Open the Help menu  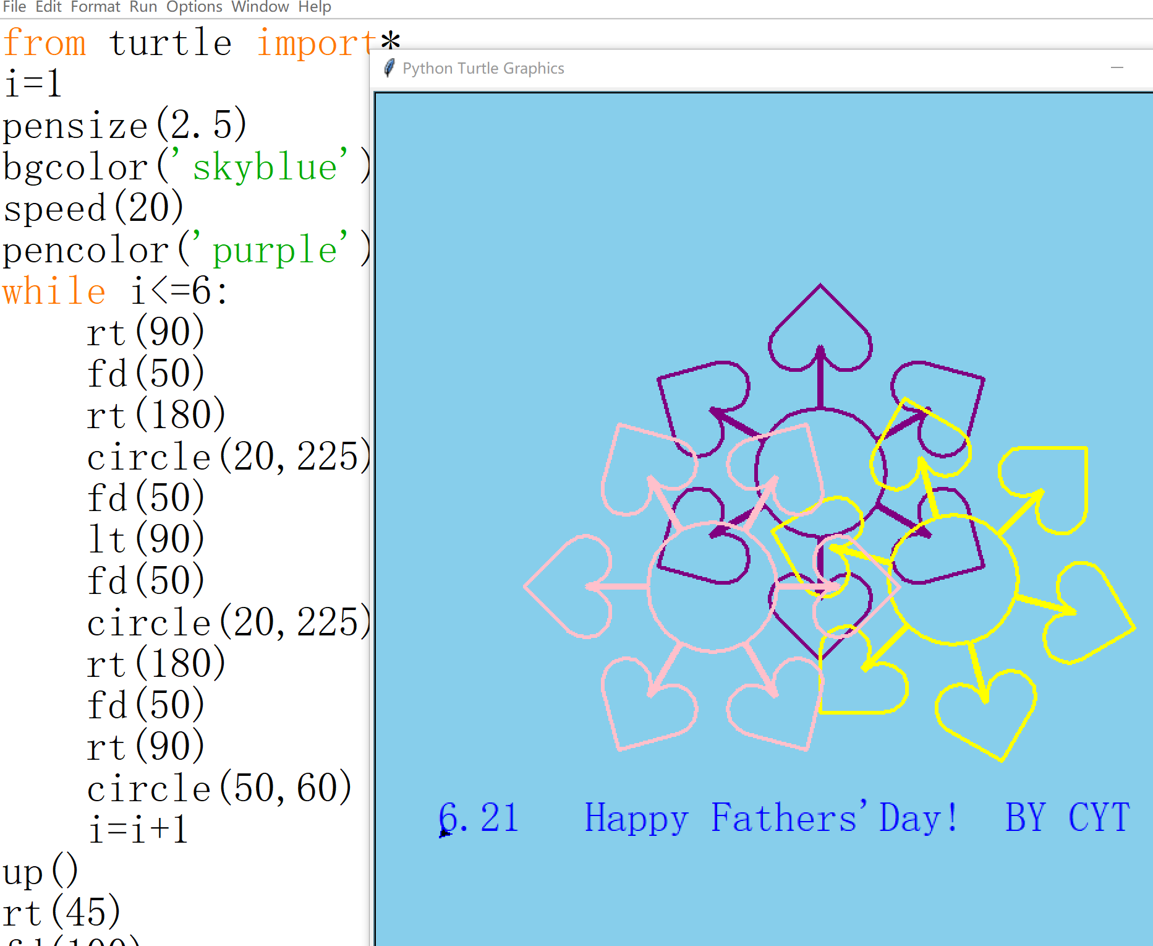pyautogui.click(x=315, y=7)
